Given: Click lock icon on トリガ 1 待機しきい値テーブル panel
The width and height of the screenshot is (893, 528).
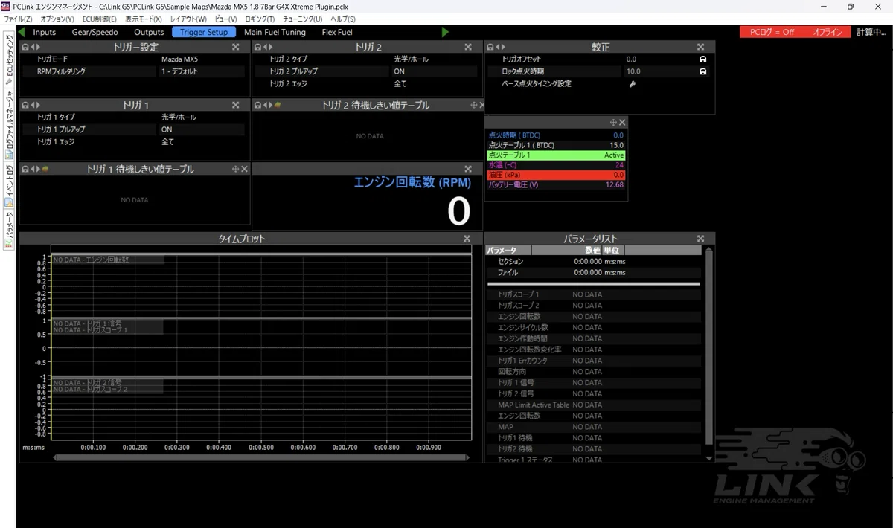Looking at the screenshot, I should click(25, 169).
